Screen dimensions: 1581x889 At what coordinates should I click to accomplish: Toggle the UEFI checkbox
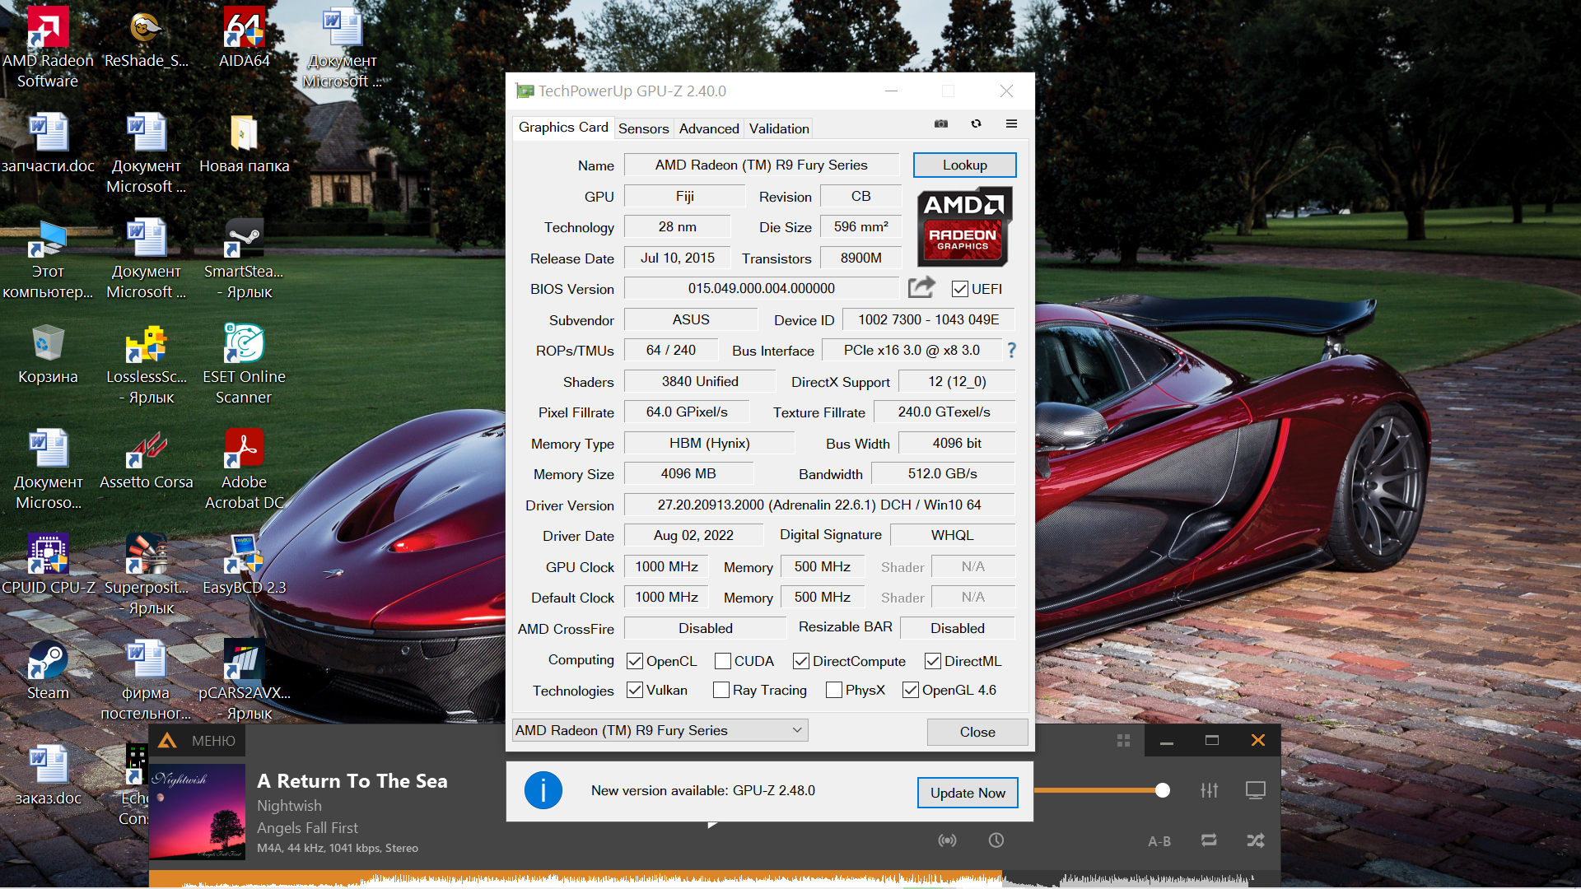pos(959,289)
